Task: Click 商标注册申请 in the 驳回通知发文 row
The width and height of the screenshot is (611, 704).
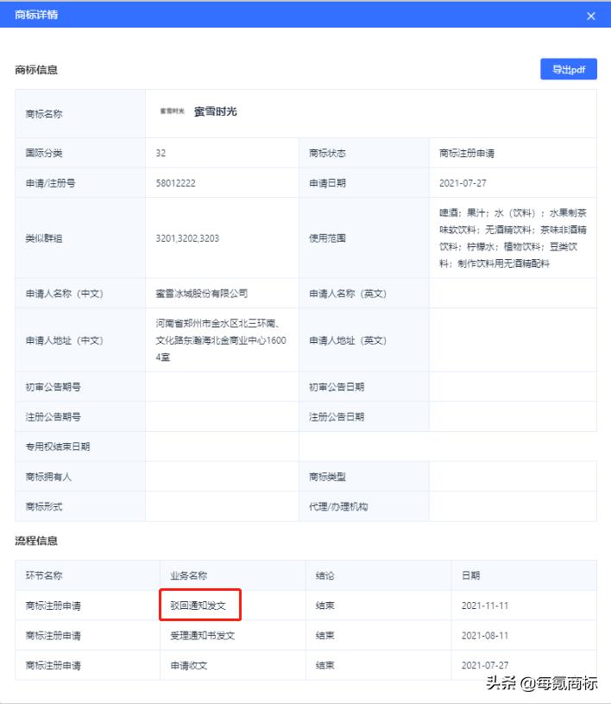Action: pyautogui.click(x=53, y=606)
